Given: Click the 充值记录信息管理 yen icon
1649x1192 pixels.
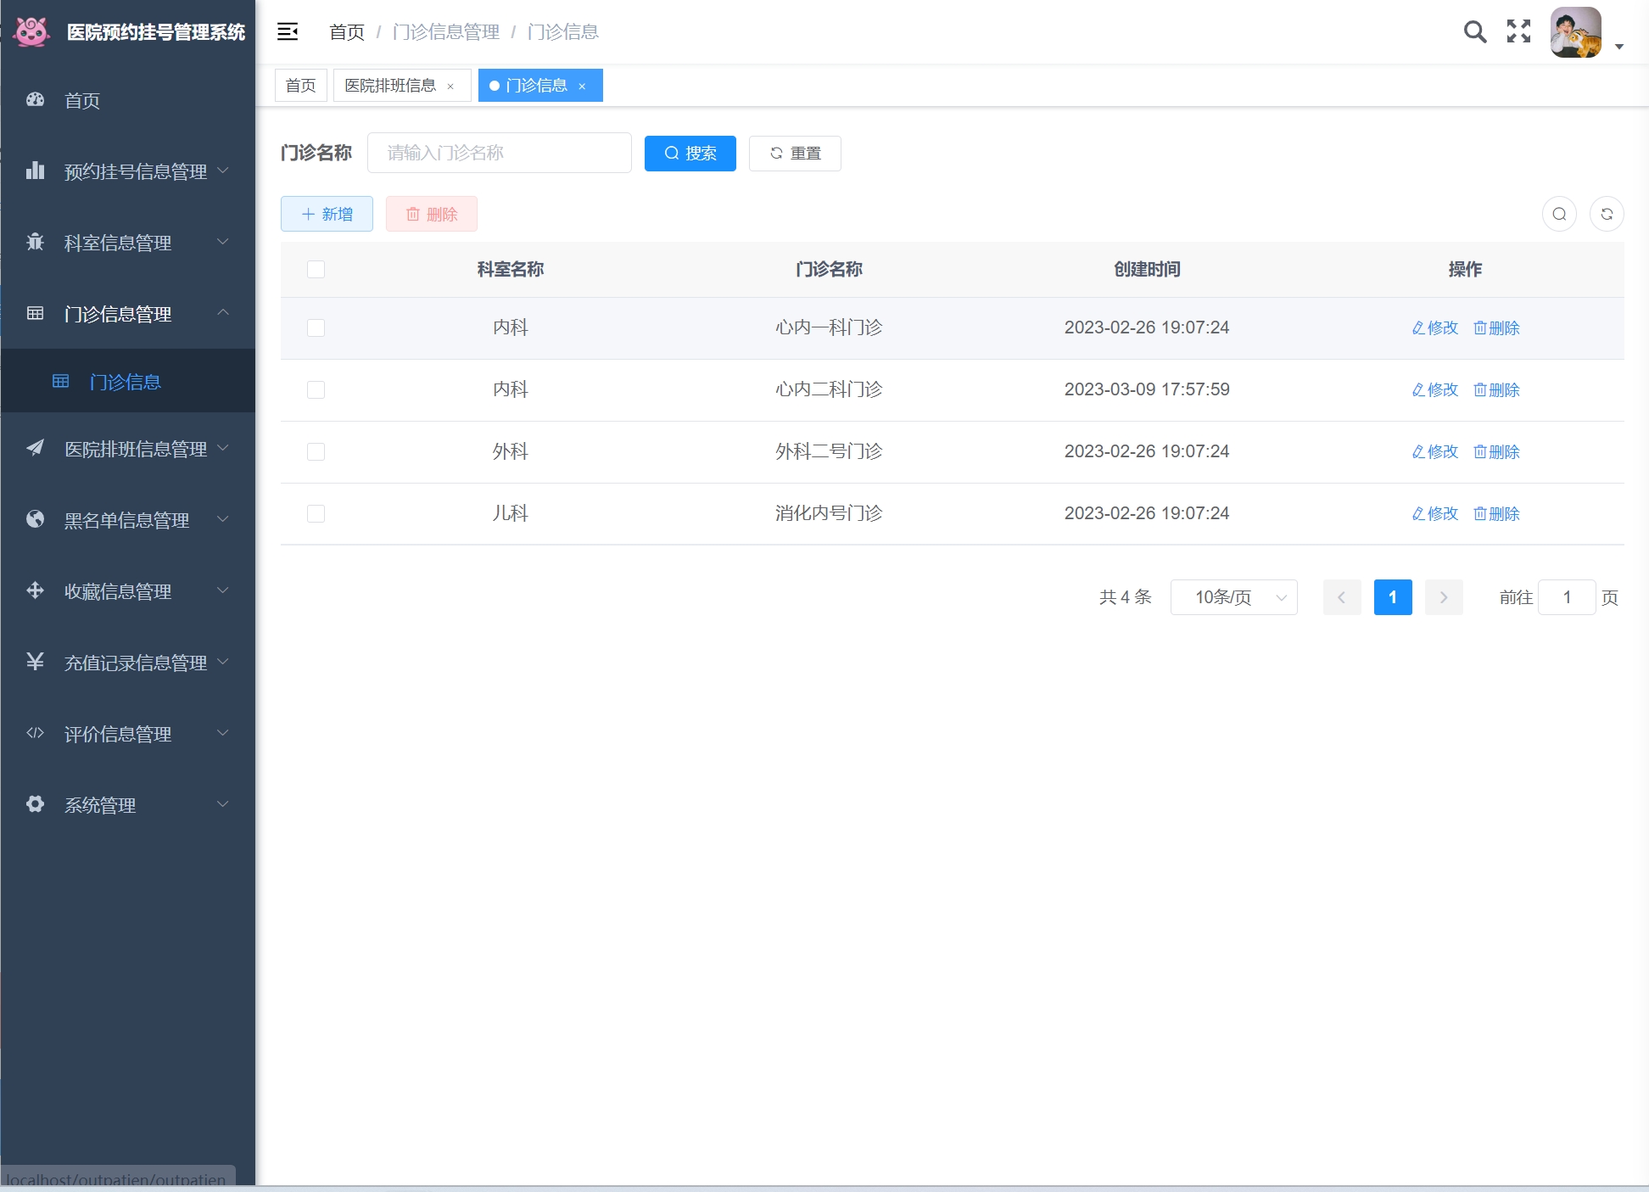Looking at the screenshot, I should click(x=35, y=662).
